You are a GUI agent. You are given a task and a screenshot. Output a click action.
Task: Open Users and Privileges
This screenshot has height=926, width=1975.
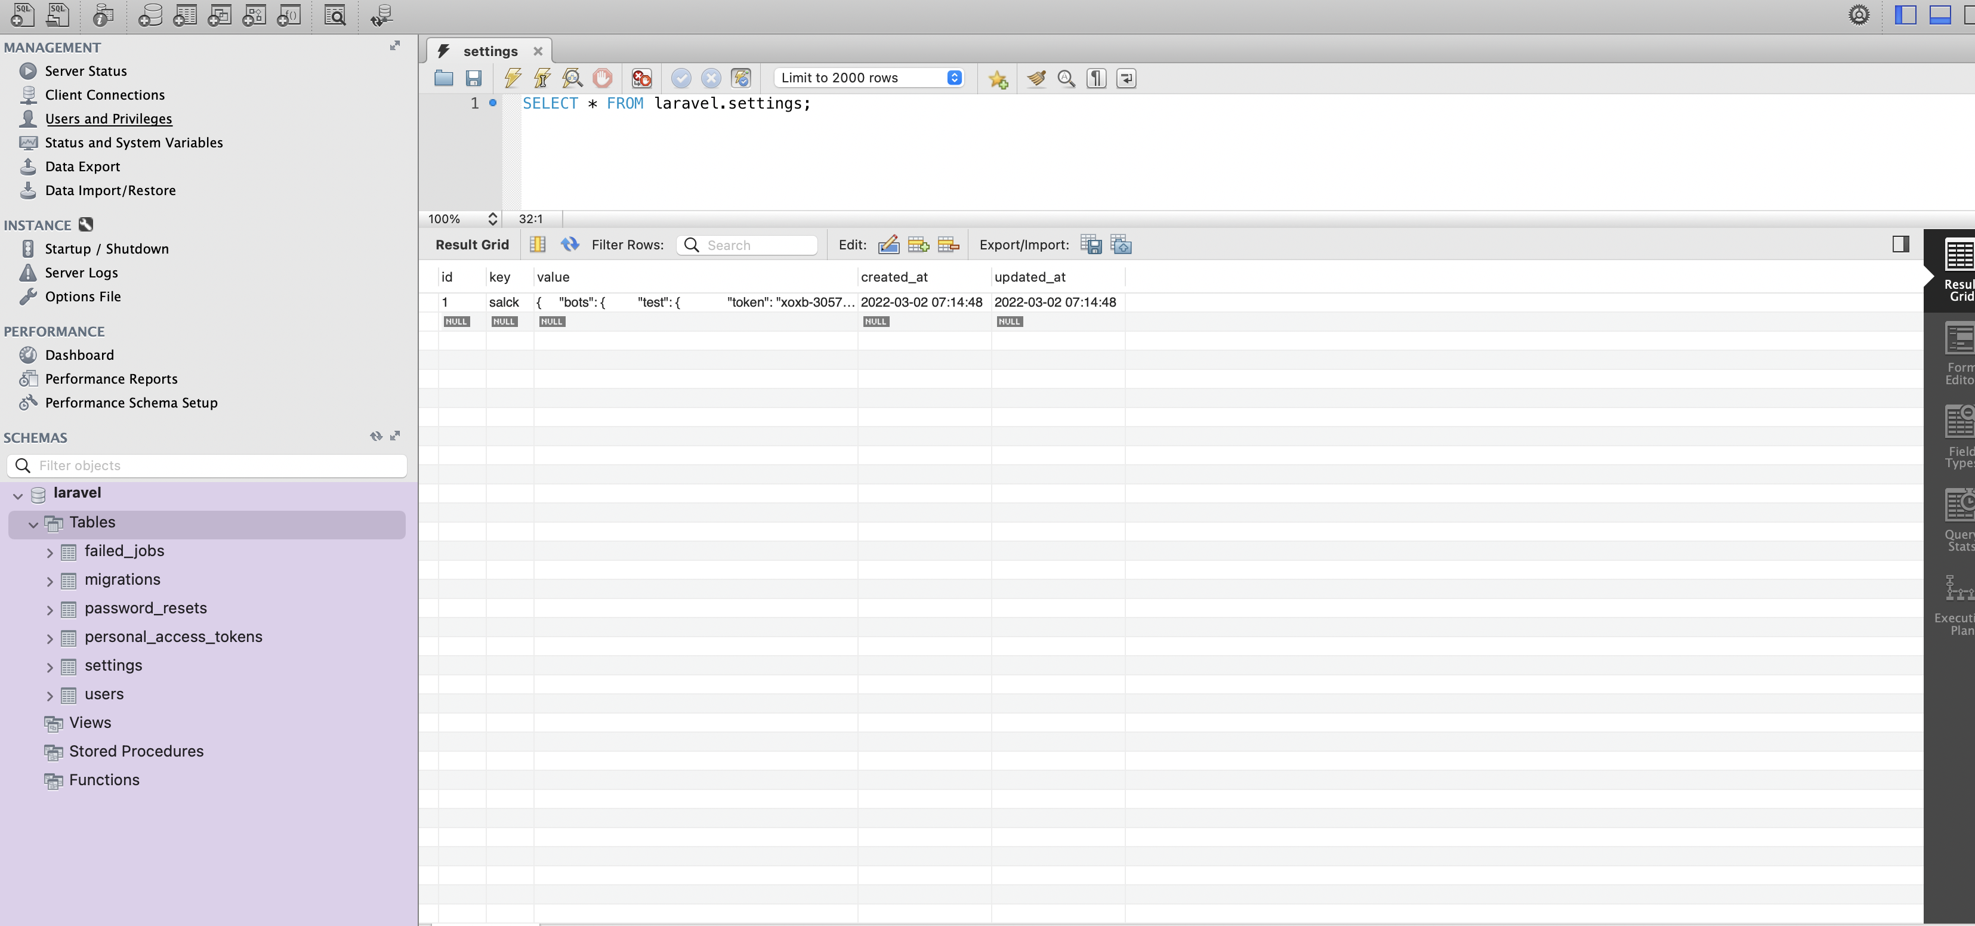coord(108,119)
